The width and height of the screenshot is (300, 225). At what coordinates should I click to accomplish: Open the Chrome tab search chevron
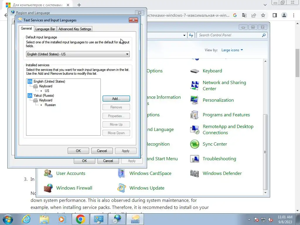pos(265,5)
